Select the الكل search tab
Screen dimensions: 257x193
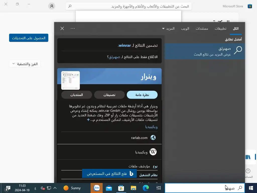[x=236, y=29]
